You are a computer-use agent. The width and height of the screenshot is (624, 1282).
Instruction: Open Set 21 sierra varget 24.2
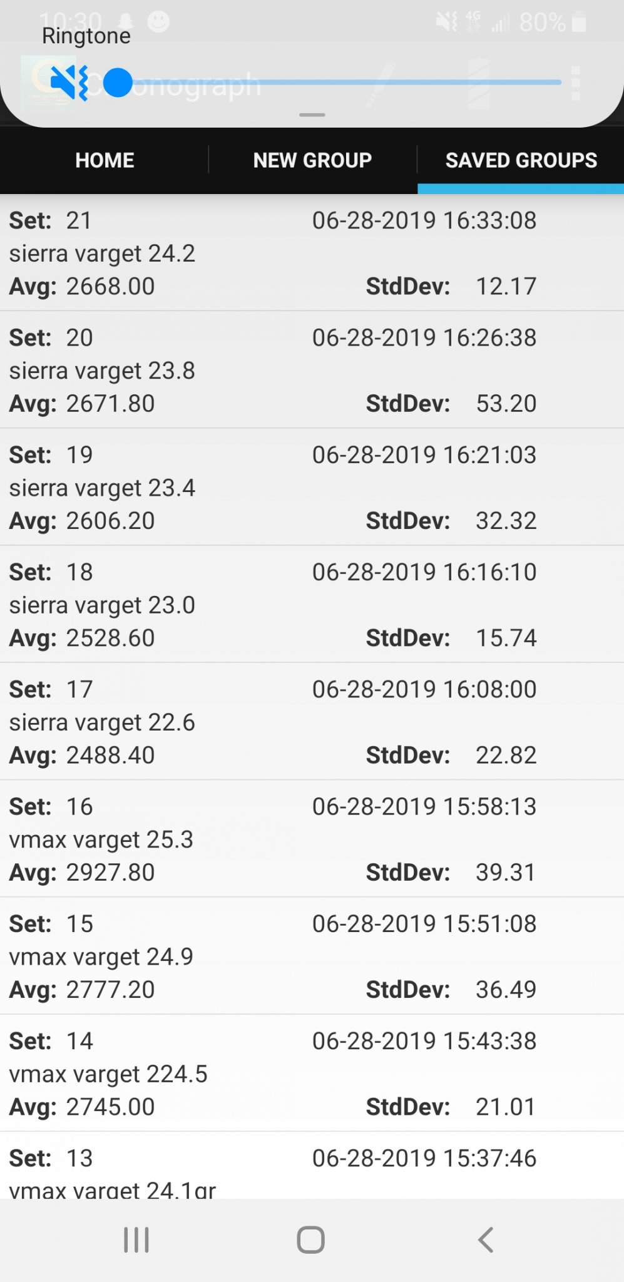tap(312, 253)
